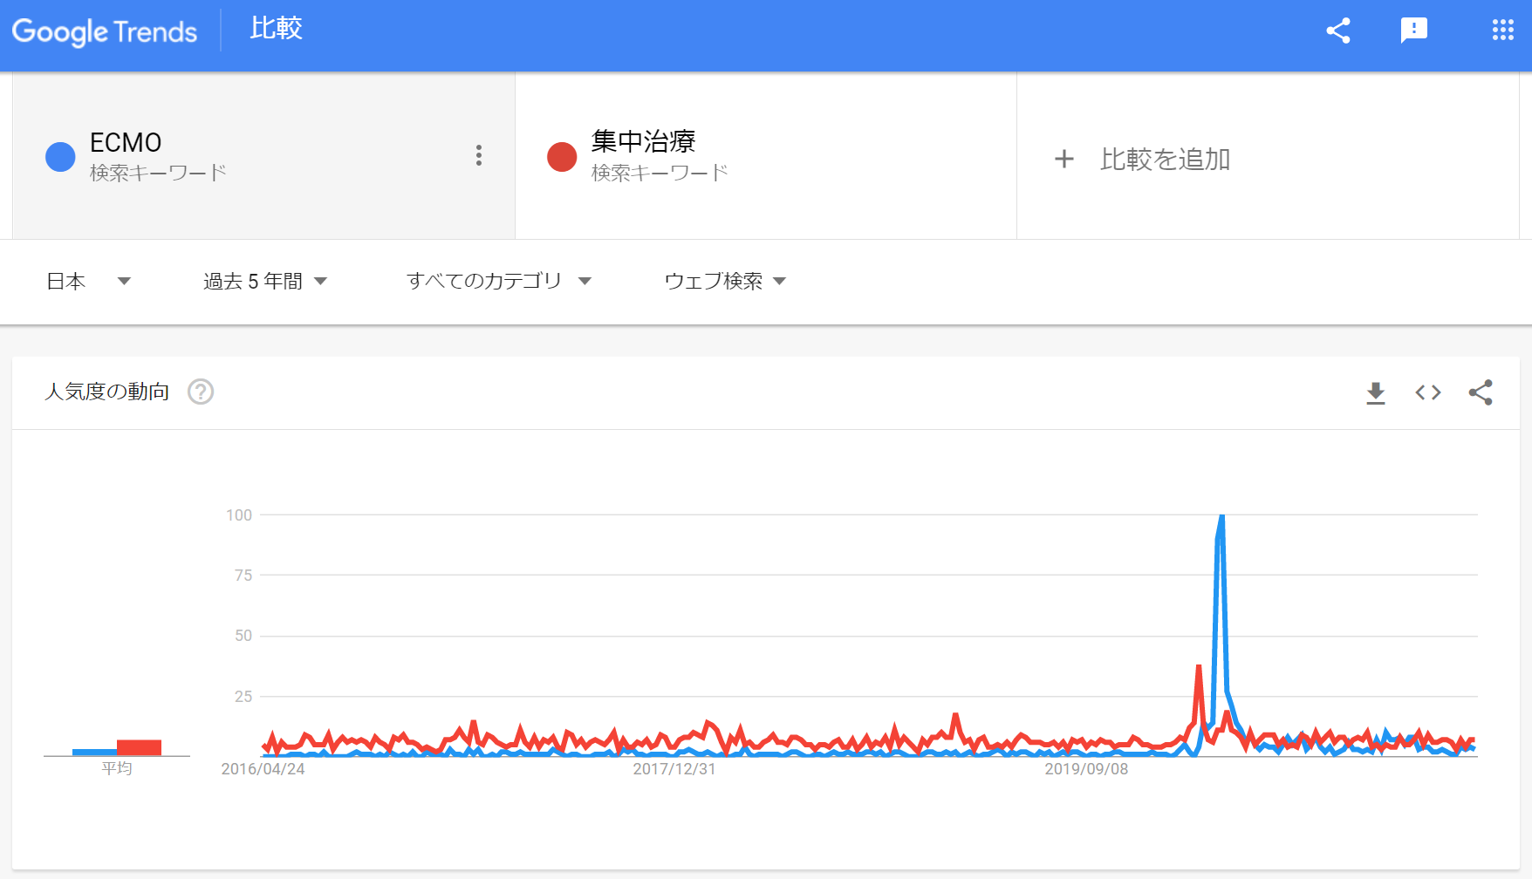Go to Google Trends home logo

[x=105, y=32]
